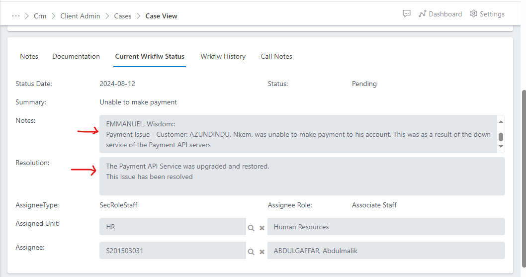
Task: Navigate to Client Admin breadcrumb
Action: point(80,16)
